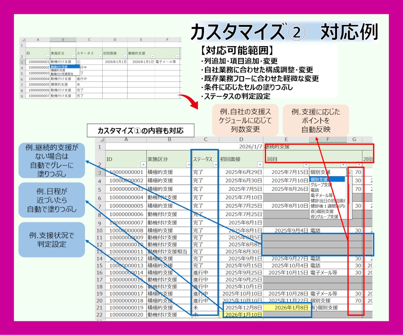Click the cell showing 2025年7月15日
Screen dimensions: 403x335
[x=286, y=172]
